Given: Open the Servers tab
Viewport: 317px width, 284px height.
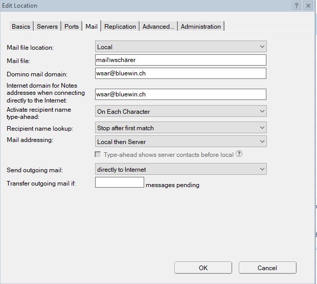Looking at the screenshot, I should [47, 27].
